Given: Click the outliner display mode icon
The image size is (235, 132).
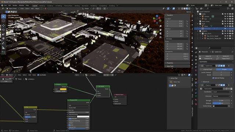Looking at the screenshot, I should pos(202,9).
